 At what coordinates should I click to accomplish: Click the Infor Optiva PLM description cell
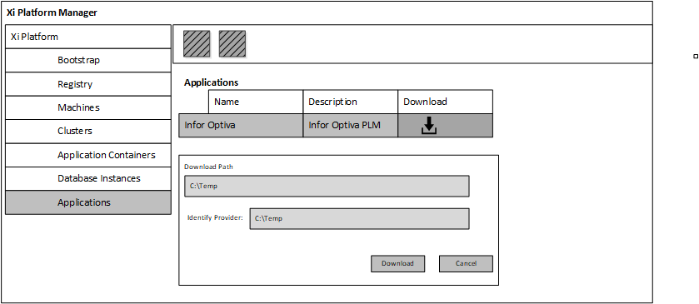coord(351,125)
